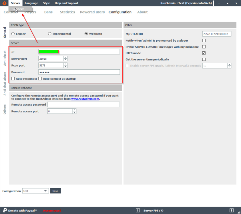
Task: Choose Connect from the Server menu
Action: click(x=19, y=9)
